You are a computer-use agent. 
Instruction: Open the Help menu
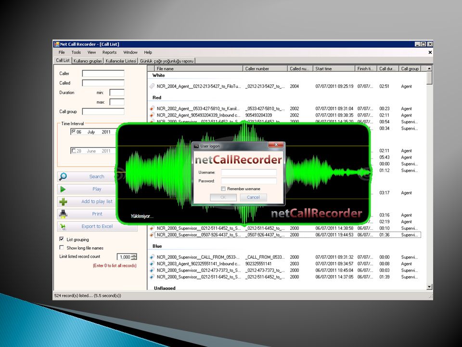pos(148,52)
